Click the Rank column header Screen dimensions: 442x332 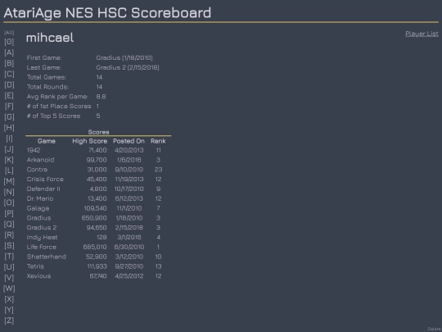tap(158, 141)
